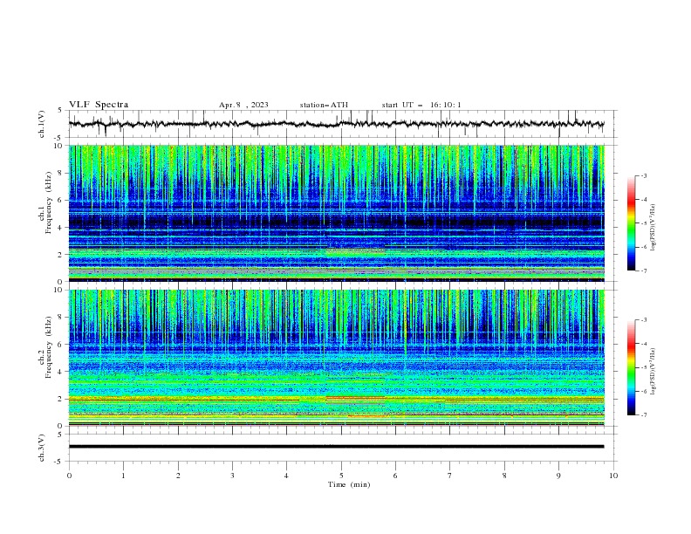This screenshot has height=534, width=691.
Task: Click the ch.1(V) waveform trace
Action: [337, 124]
